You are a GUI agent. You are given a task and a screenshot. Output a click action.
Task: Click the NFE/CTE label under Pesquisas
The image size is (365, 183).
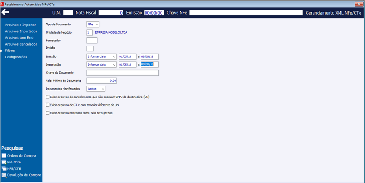[14, 168]
